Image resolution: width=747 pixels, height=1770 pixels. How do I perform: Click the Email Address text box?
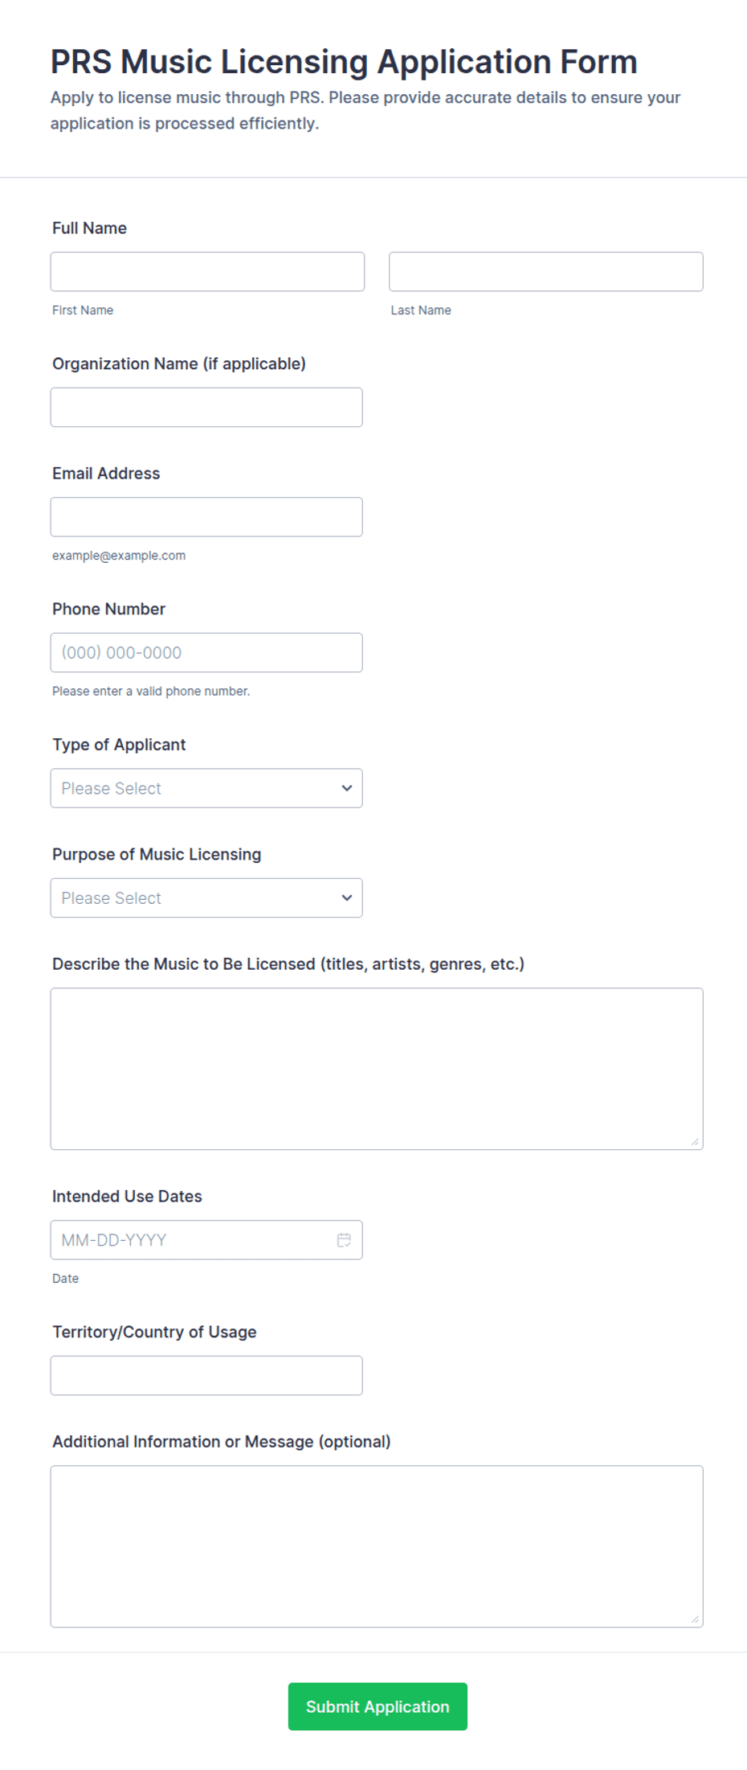coord(206,517)
